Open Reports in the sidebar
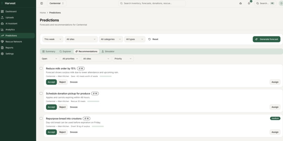Screen dimensions: 283x141 pos(17,48)
